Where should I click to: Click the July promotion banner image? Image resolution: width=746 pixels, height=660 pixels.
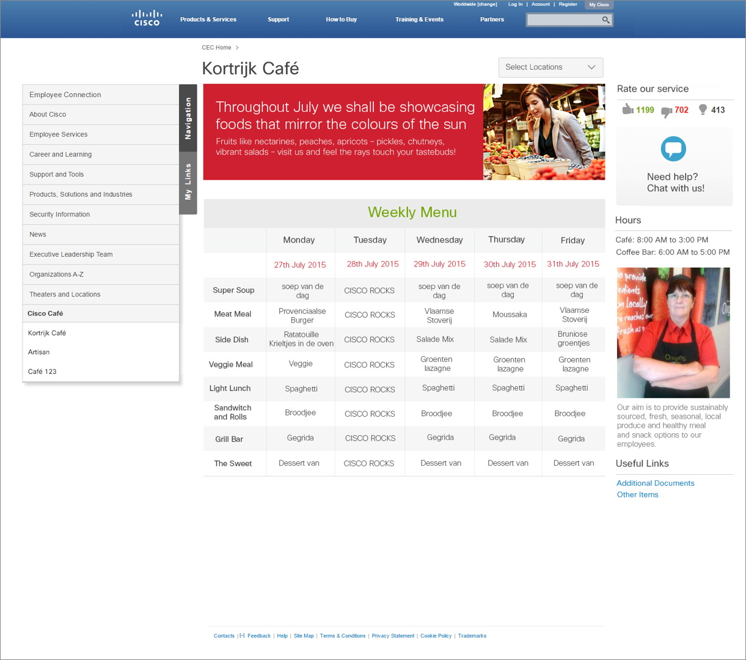click(404, 132)
